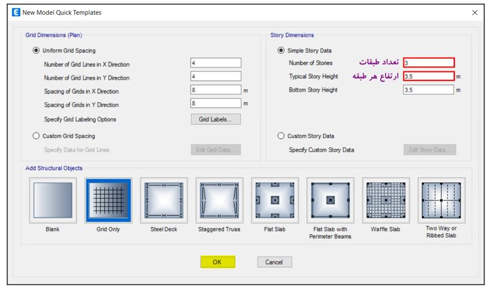
Task: Edit Number of Grid Lines in Y field
Action: coord(216,76)
